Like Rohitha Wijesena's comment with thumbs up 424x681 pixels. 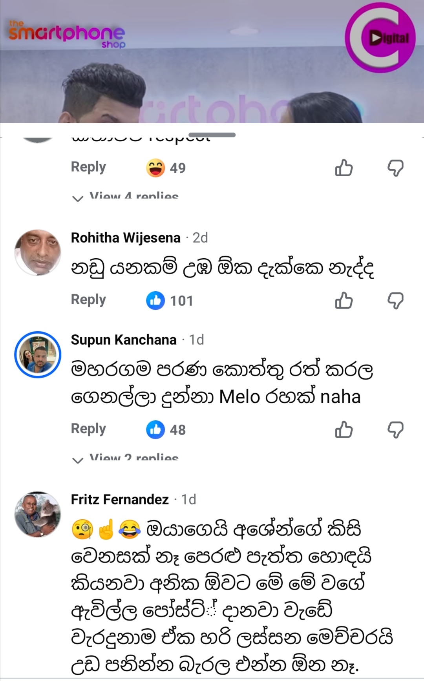point(344,301)
